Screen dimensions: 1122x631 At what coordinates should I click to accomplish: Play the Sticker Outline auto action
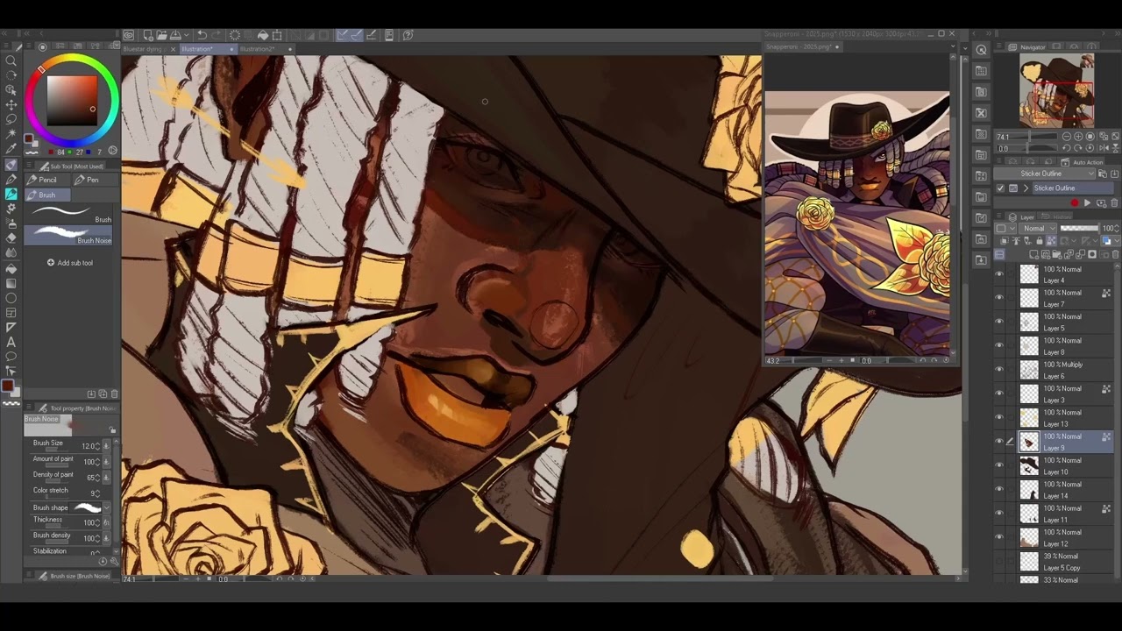click(x=1088, y=202)
